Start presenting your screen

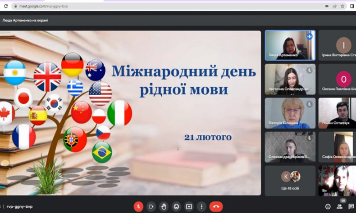[189, 207]
